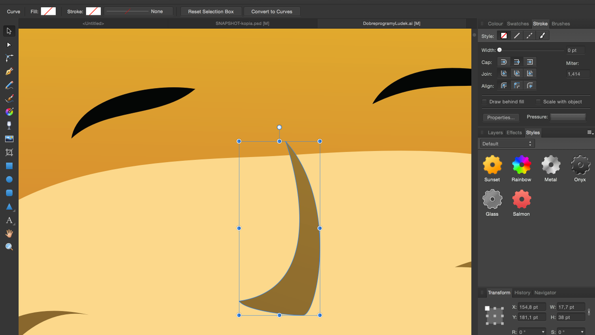
Task: Select the Fill (gradient) color wheel tool
Action: (x=9, y=112)
